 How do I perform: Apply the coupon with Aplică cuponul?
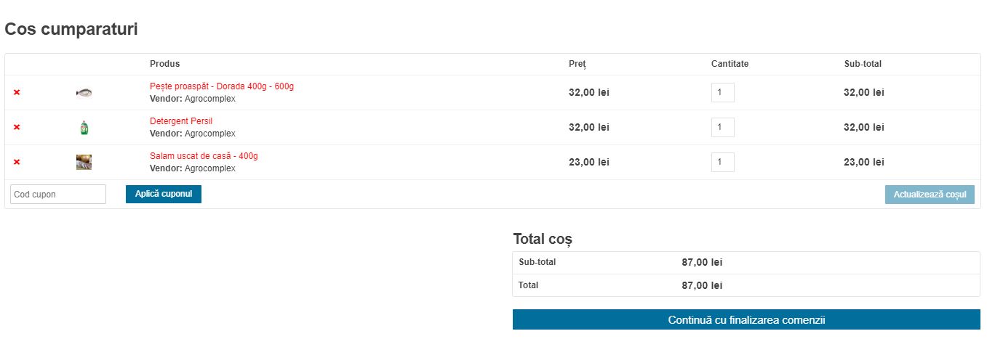click(164, 195)
